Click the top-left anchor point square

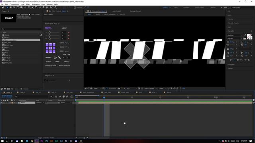(47, 45)
